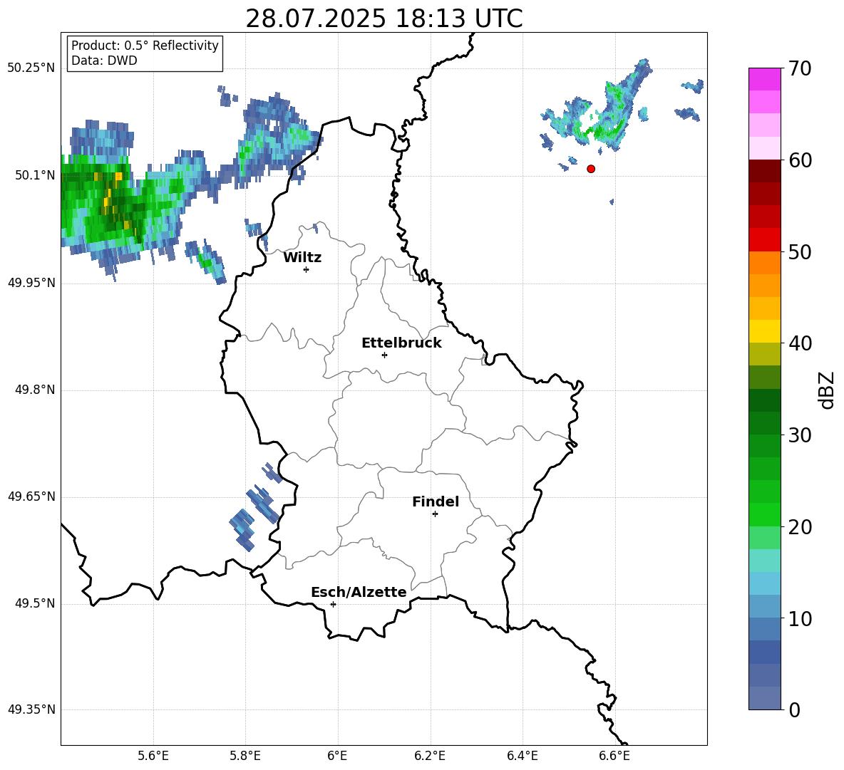Click the 5.6°E longitude label

tap(153, 756)
